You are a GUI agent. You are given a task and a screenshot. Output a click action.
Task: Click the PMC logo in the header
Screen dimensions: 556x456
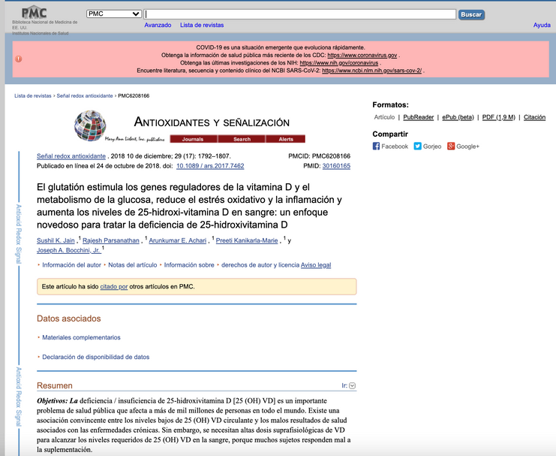[33, 13]
